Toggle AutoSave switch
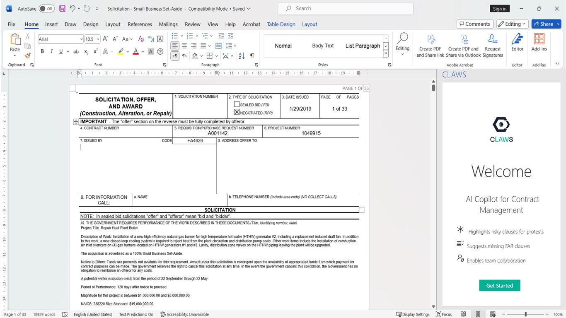 [x=47, y=9]
